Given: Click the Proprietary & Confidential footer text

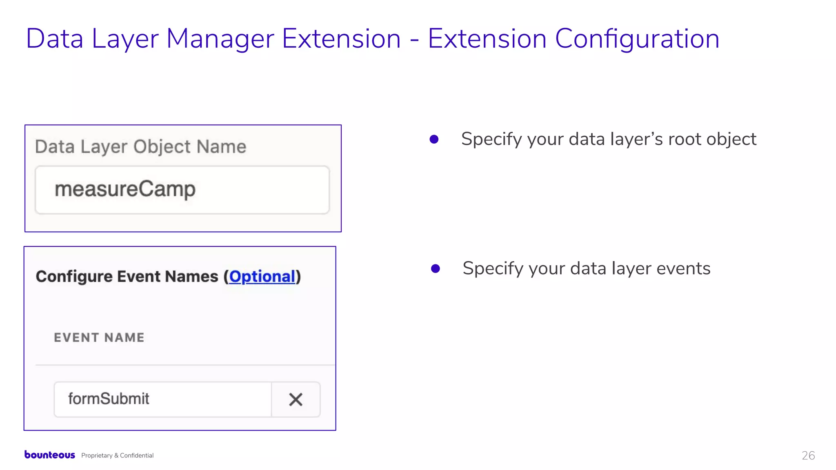Looking at the screenshot, I should [117, 455].
